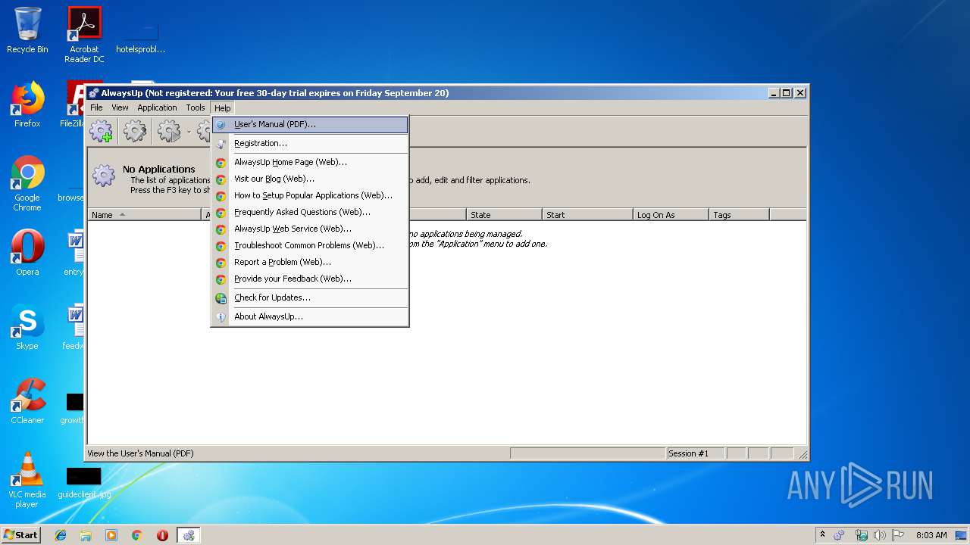Viewport: 970px width, 545px height.
Task: Choose Provide your Feedback (Web)
Action: [310, 279]
